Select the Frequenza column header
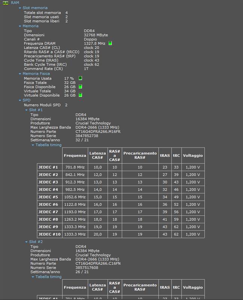This screenshot has height=300, width=243. click(x=75, y=156)
